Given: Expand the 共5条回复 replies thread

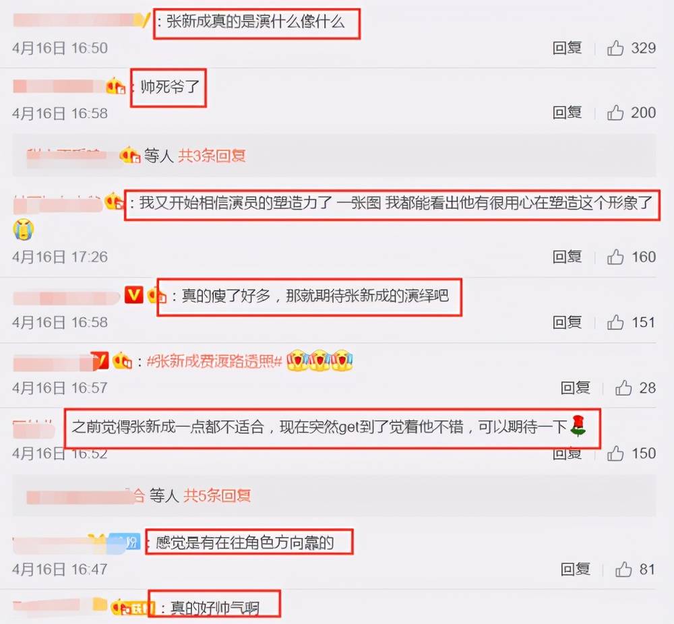Looking at the screenshot, I should (217, 495).
